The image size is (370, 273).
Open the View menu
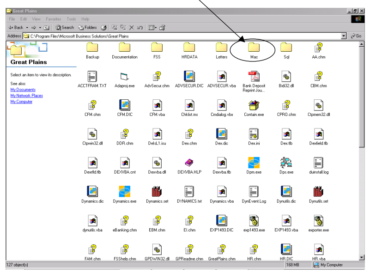[x=36, y=19]
